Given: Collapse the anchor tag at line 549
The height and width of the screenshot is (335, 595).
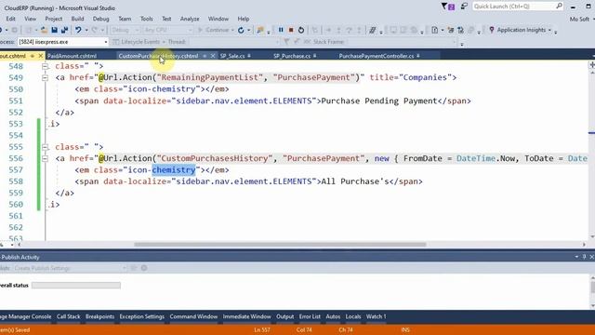Looking at the screenshot, I should (45, 78).
